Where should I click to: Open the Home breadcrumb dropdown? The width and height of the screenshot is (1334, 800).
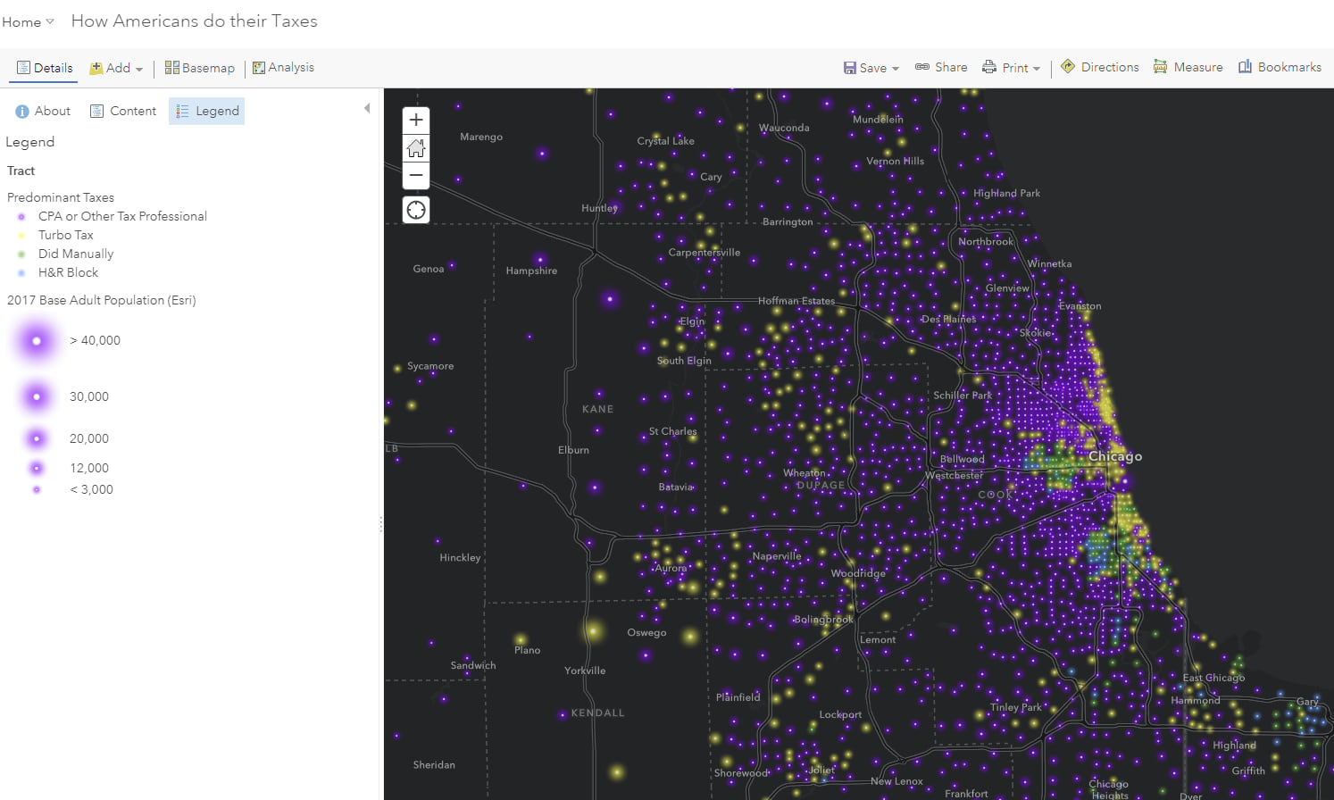tap(28, 21)
